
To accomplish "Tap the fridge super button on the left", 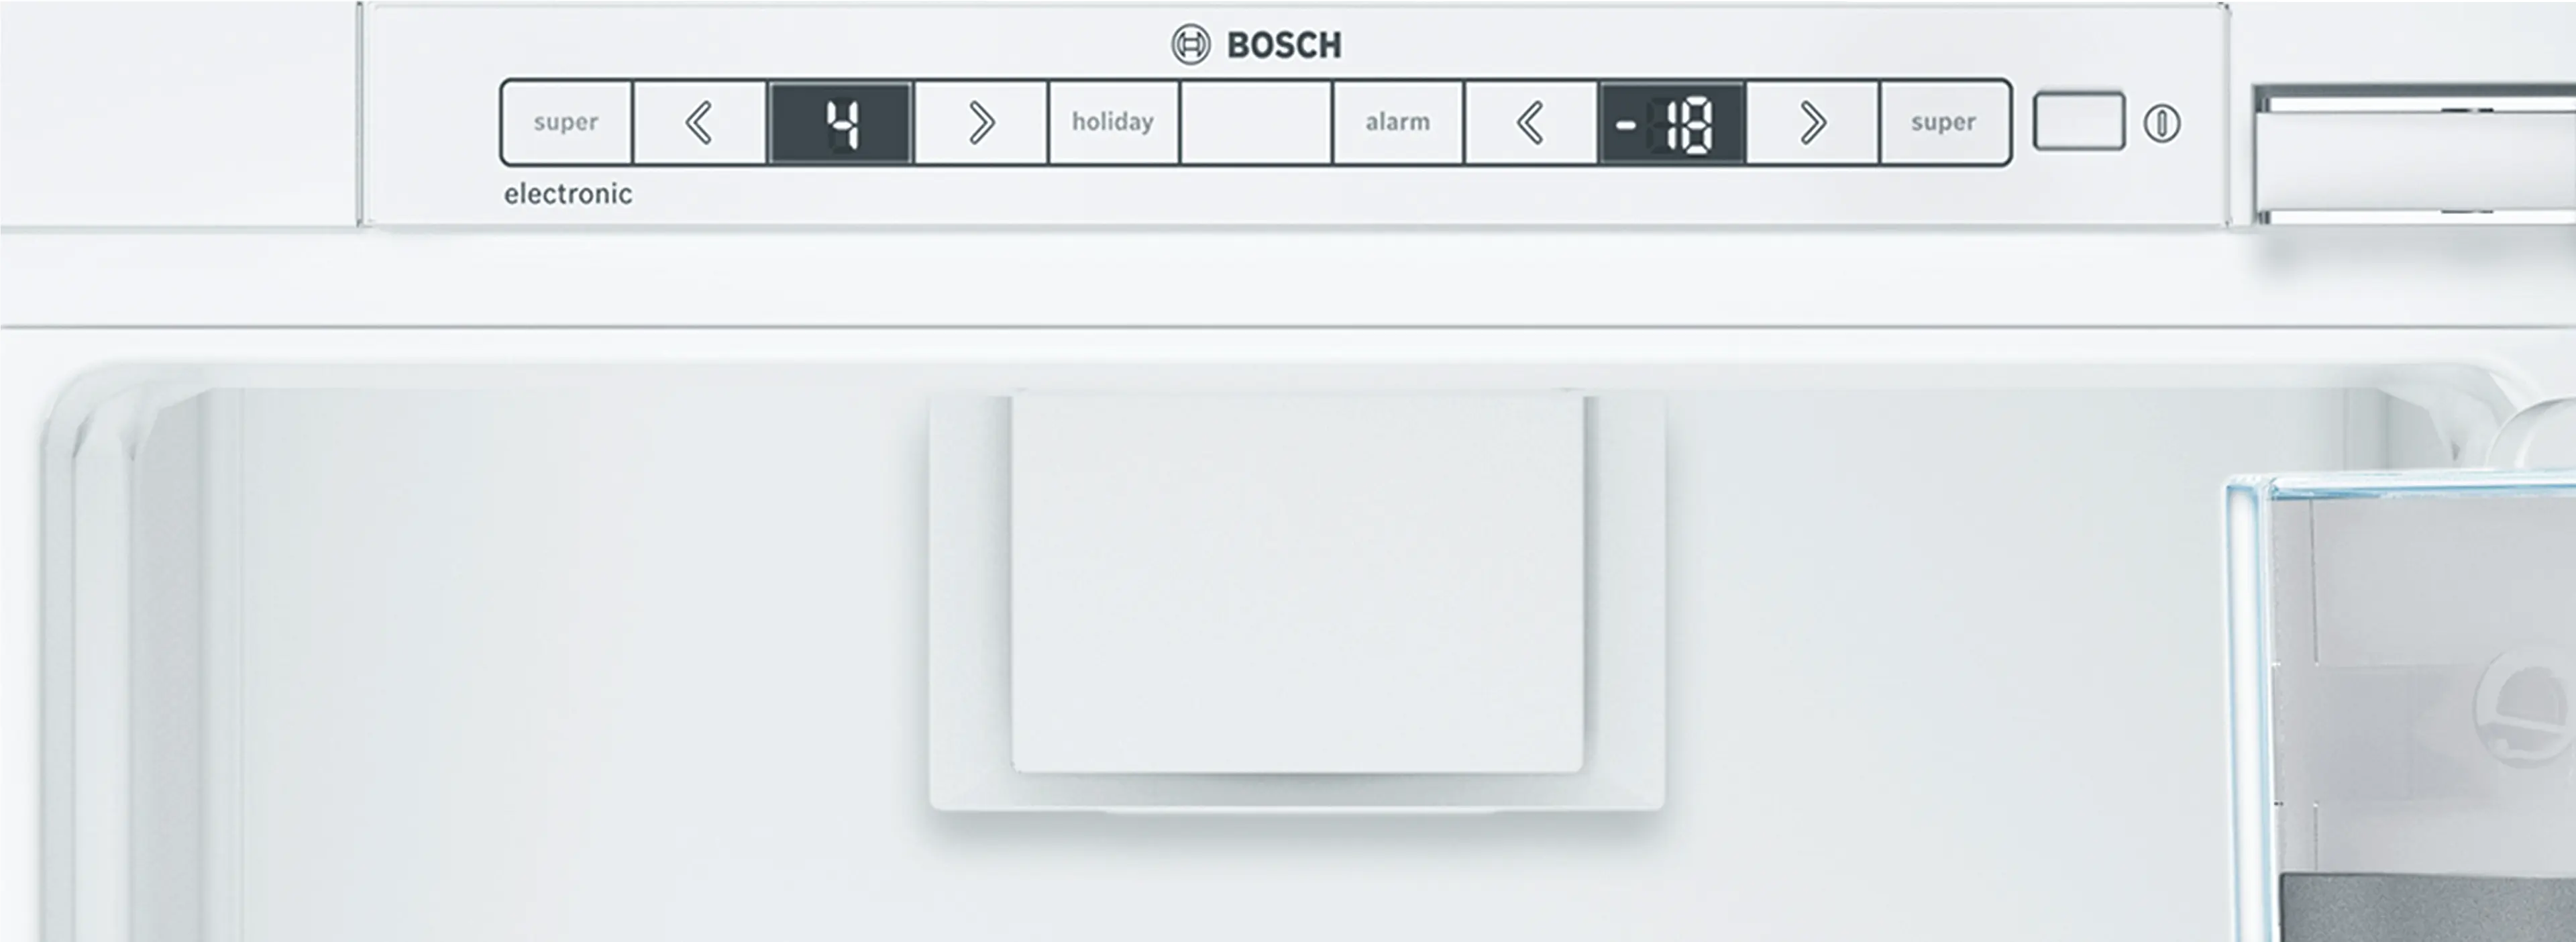I will point(566,122).
